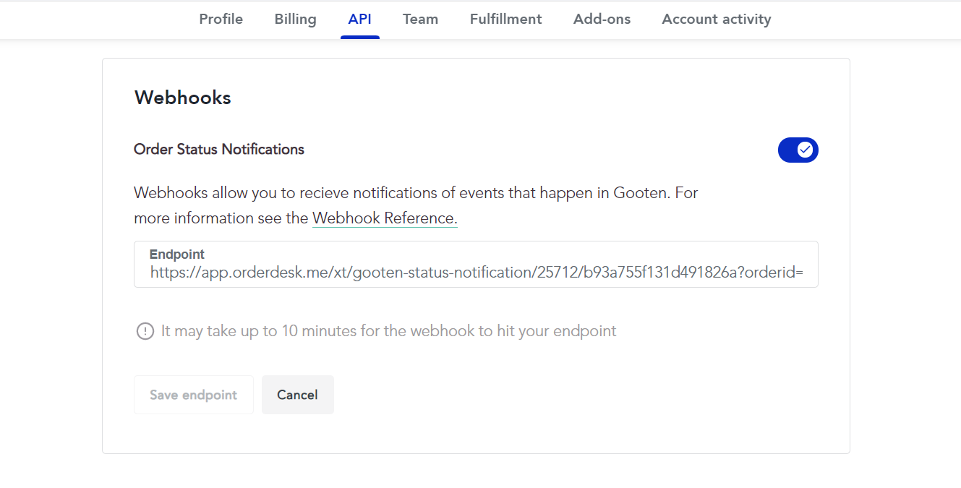961x488 pixels.
Task: Open the Webhook Reference link
Action: pyautogui.click(x=385, y=218)
